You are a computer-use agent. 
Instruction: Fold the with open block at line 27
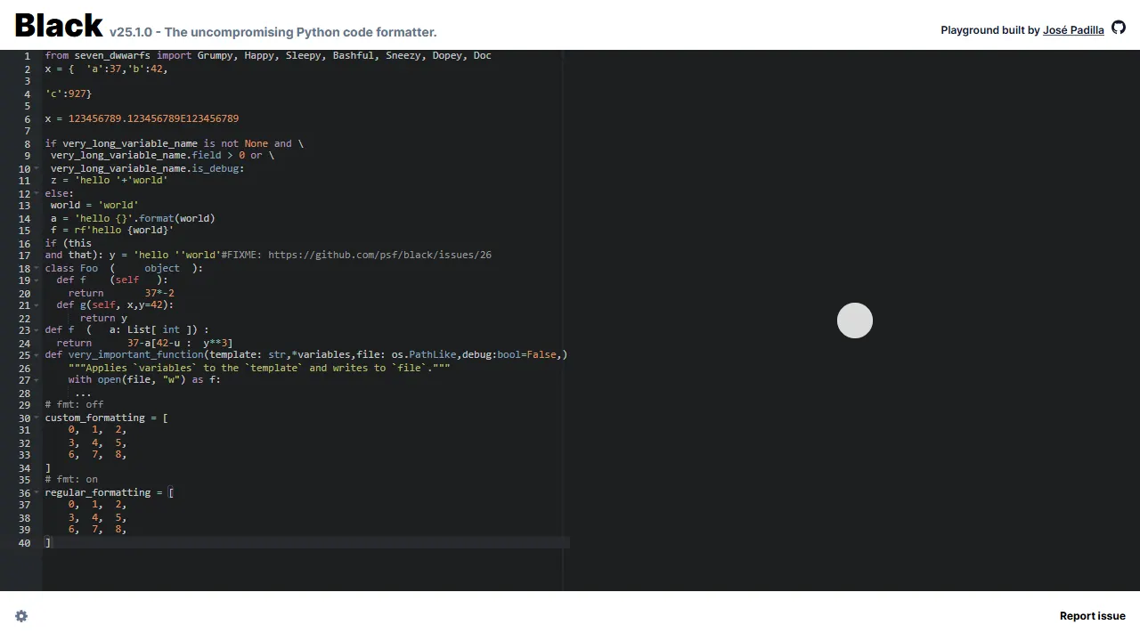click(x=37, y=380)
